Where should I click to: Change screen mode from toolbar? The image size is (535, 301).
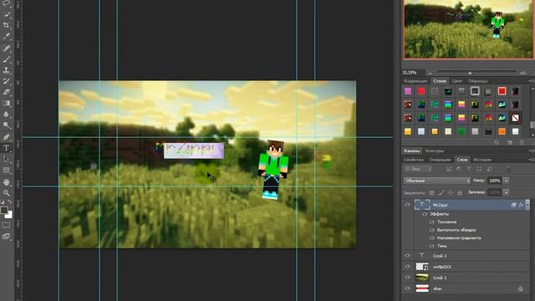6,236
